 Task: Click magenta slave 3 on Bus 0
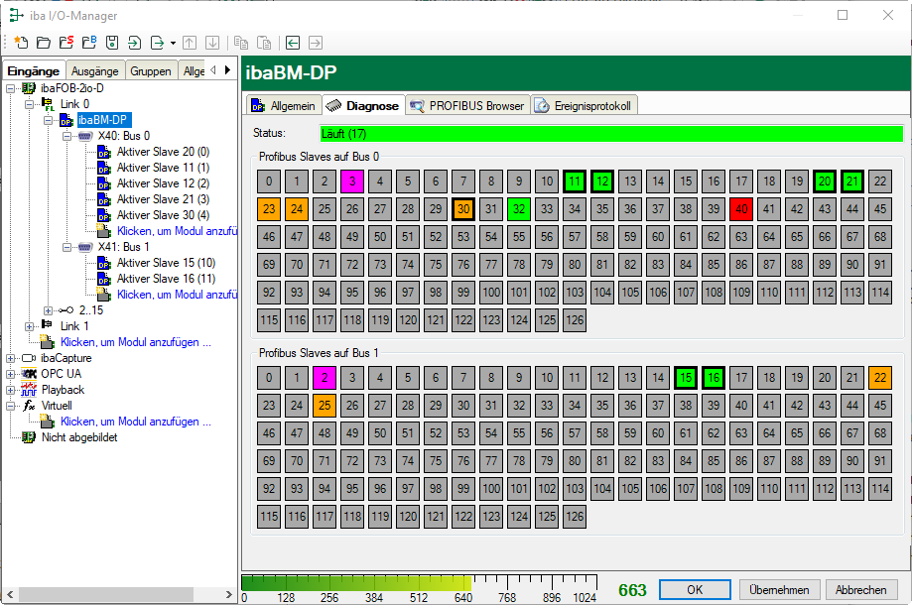click(352, 181)
